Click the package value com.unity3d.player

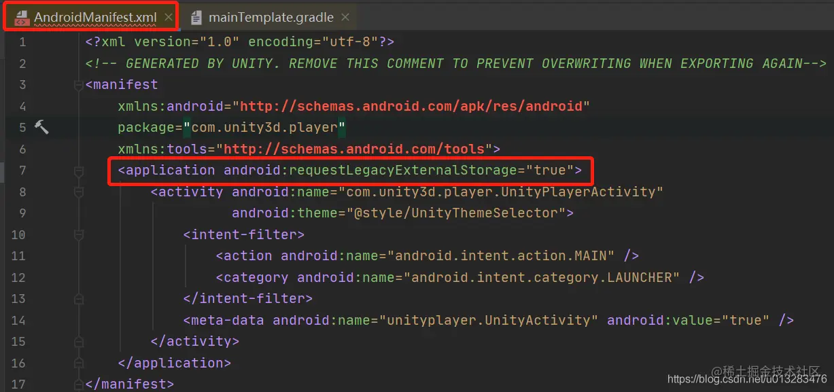click(x=264, y=127)
